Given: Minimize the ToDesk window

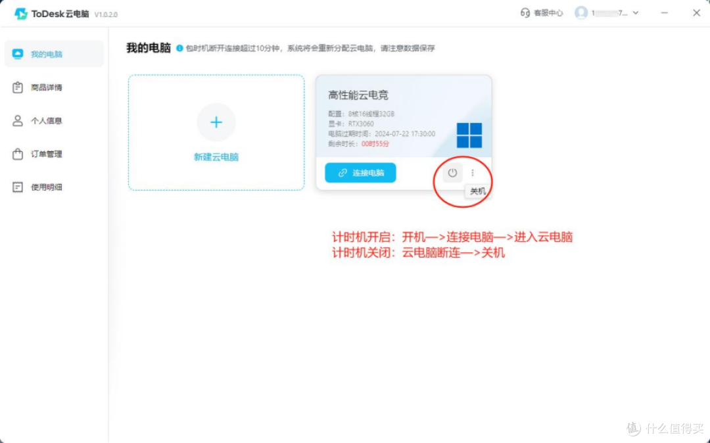Looking at the screenshot, I should click(664, 12).
